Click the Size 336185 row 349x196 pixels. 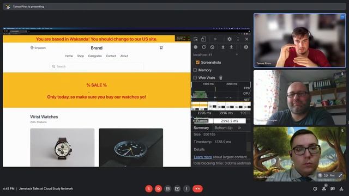coord(204,134)
